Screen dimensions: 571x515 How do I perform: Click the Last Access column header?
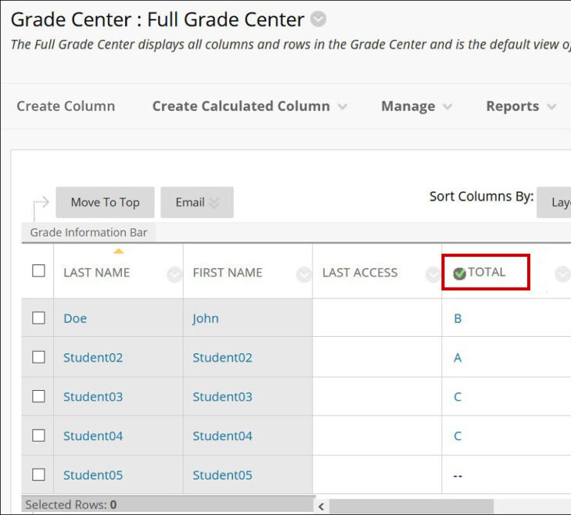[360, 273]
